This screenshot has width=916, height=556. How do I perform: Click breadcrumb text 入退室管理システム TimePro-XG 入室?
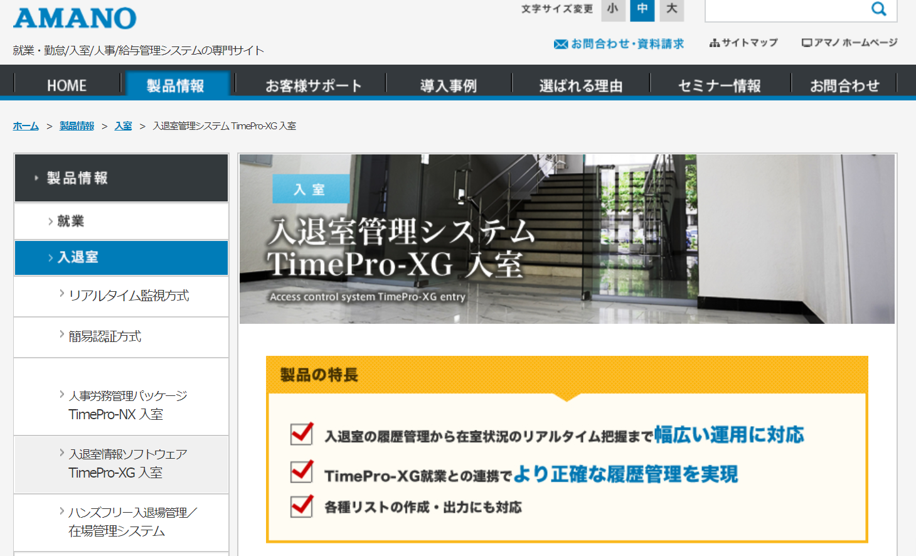point(225,126)
